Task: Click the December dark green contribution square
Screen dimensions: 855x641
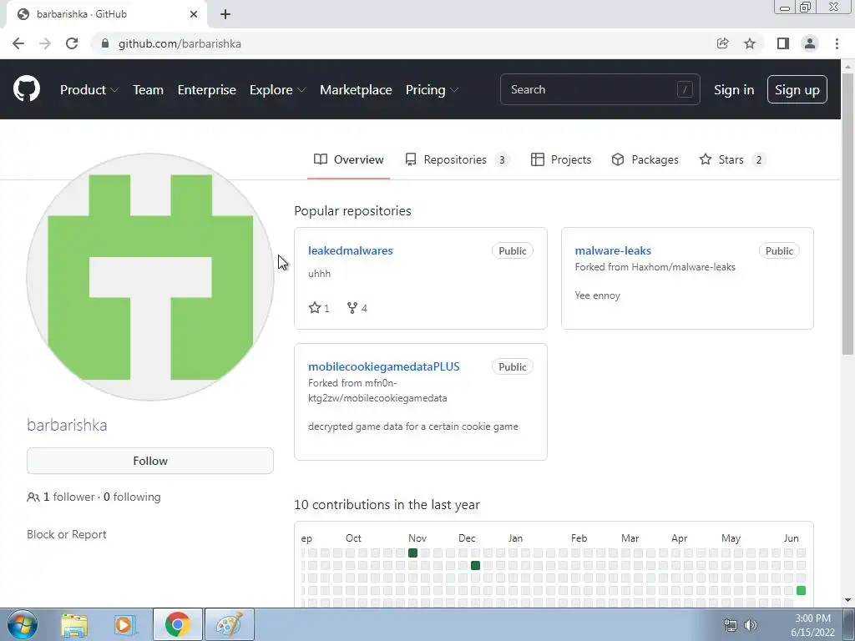Action: (475, 565)
